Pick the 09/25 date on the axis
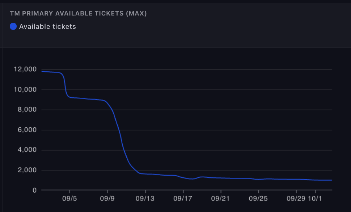 coord(258,198)
